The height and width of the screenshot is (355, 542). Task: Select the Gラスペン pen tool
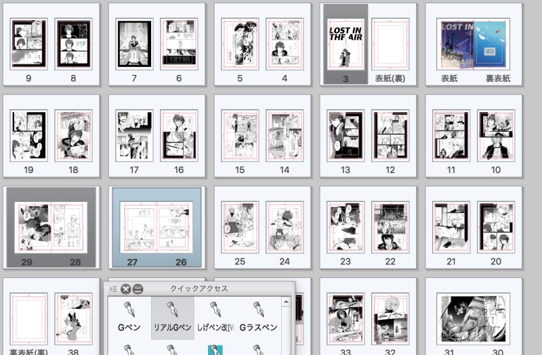[259, 317]
